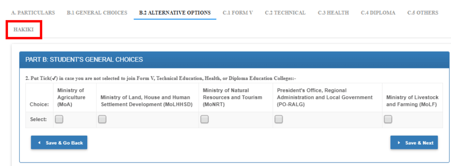Image resolution: width=451 pixels, height=166 pixels.
Task: Open the C.5 Others tab
Action: 423,13
